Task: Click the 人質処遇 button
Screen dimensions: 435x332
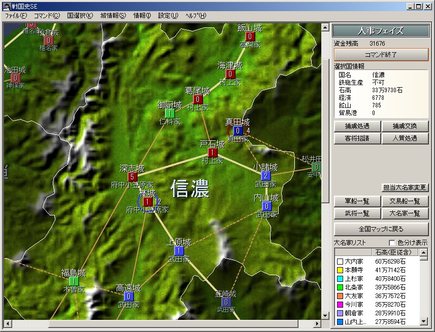Action: pyautogui.click(x=405, y=138)
